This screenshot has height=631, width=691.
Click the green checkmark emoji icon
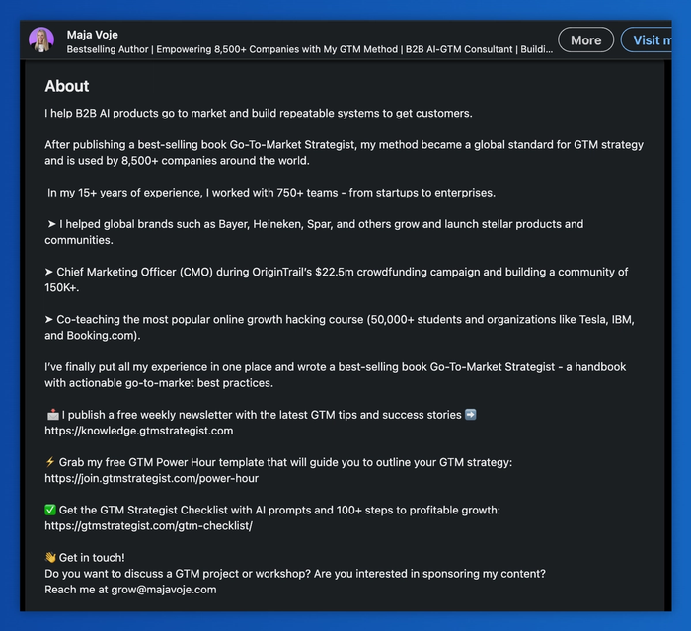50,510
